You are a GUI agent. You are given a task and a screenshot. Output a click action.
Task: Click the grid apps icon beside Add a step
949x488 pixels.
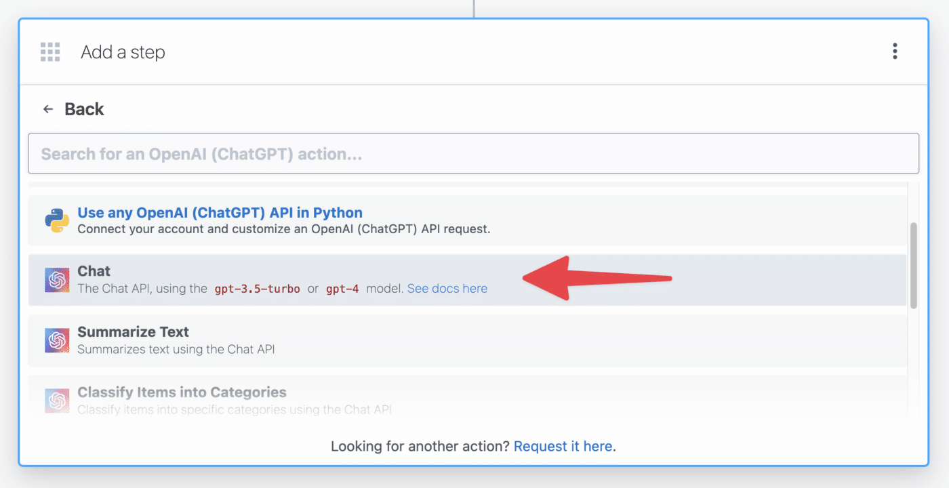tap(50, 52)
